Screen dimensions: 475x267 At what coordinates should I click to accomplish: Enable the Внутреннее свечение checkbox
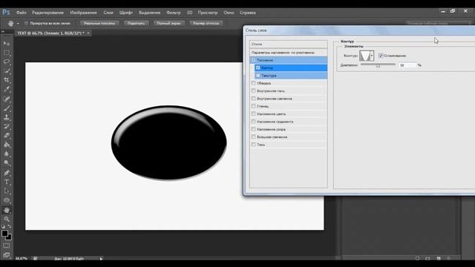click(x=254, y=99)
